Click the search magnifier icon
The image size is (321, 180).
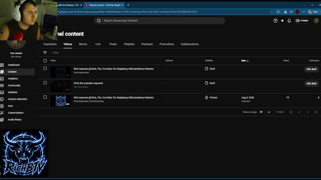point(99,20)
